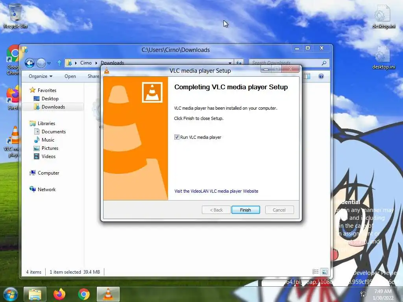This screenshot has height=302, width=403.
Task: Click the Cirno segment in the address bar
Action: point(86,63)
